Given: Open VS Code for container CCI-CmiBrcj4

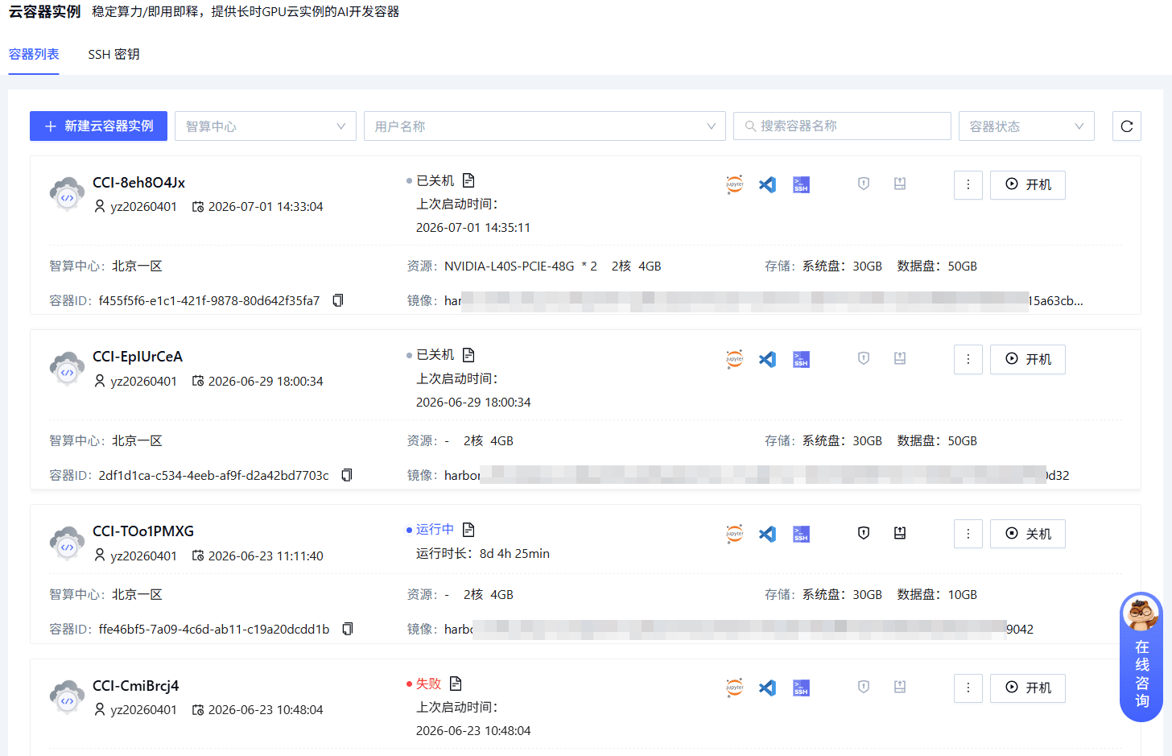Looking at the screenshot, I should coord(767,688).
